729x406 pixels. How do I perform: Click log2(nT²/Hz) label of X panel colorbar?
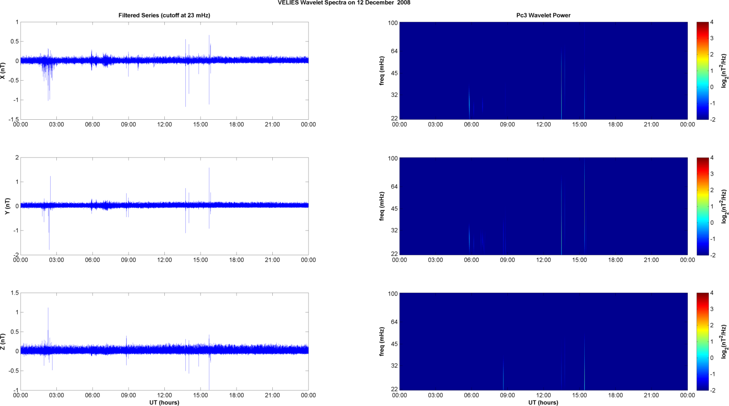point(724,71)
